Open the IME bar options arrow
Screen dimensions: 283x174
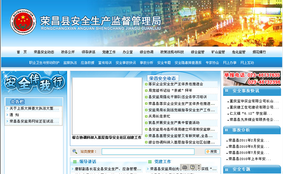[x=199, y=167]
